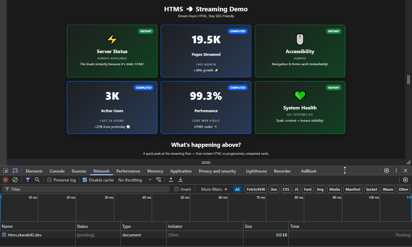Open the No throttling dropdown
Screen dimensions: 412x247
coord(135,180)
